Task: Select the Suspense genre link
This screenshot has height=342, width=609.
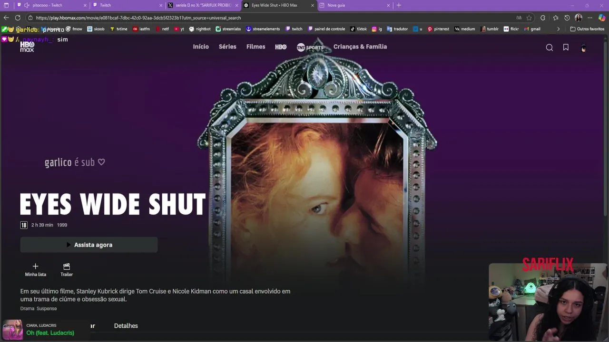Action: click(x=47, y=308)
